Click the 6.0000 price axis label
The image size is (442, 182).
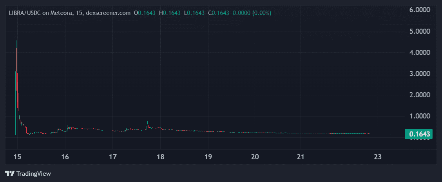(420, 10)
